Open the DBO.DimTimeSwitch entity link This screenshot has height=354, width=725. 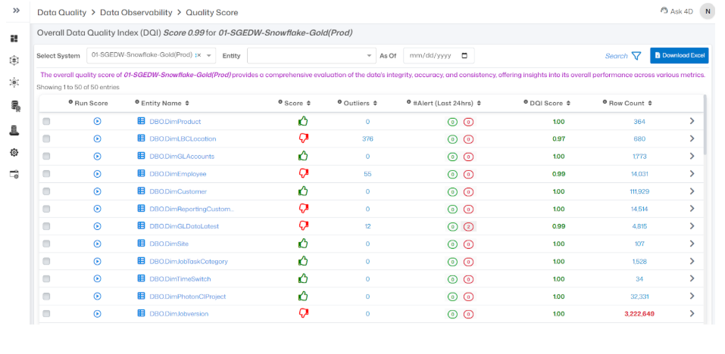click(x=180, y=279)
